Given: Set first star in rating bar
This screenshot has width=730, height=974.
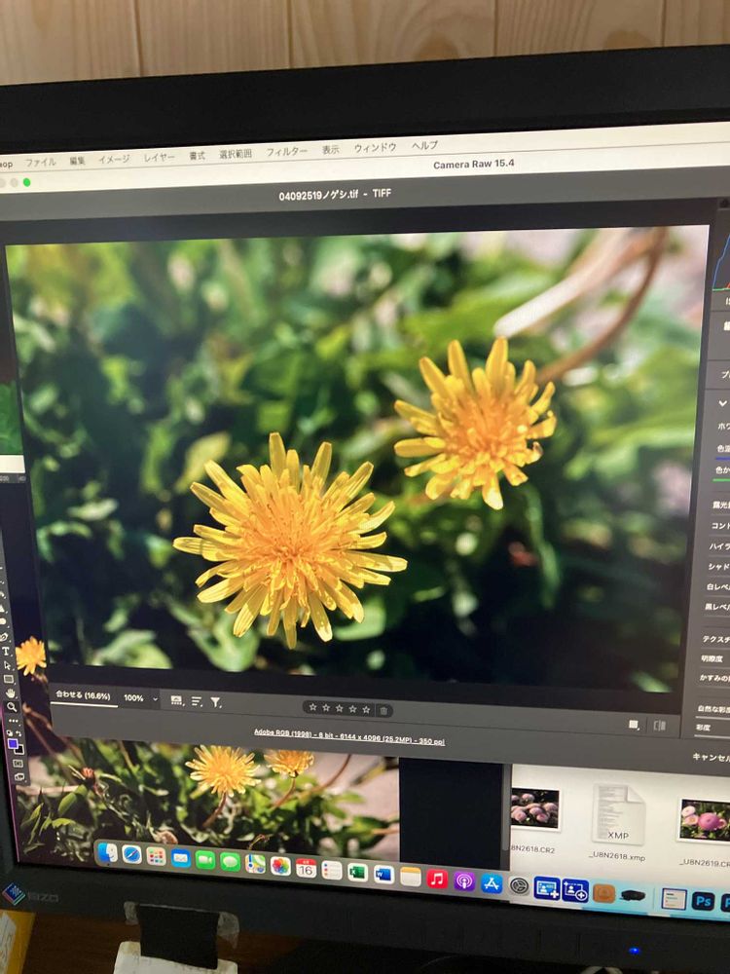Looking at the screenshot, I should [x=311, y=709].
